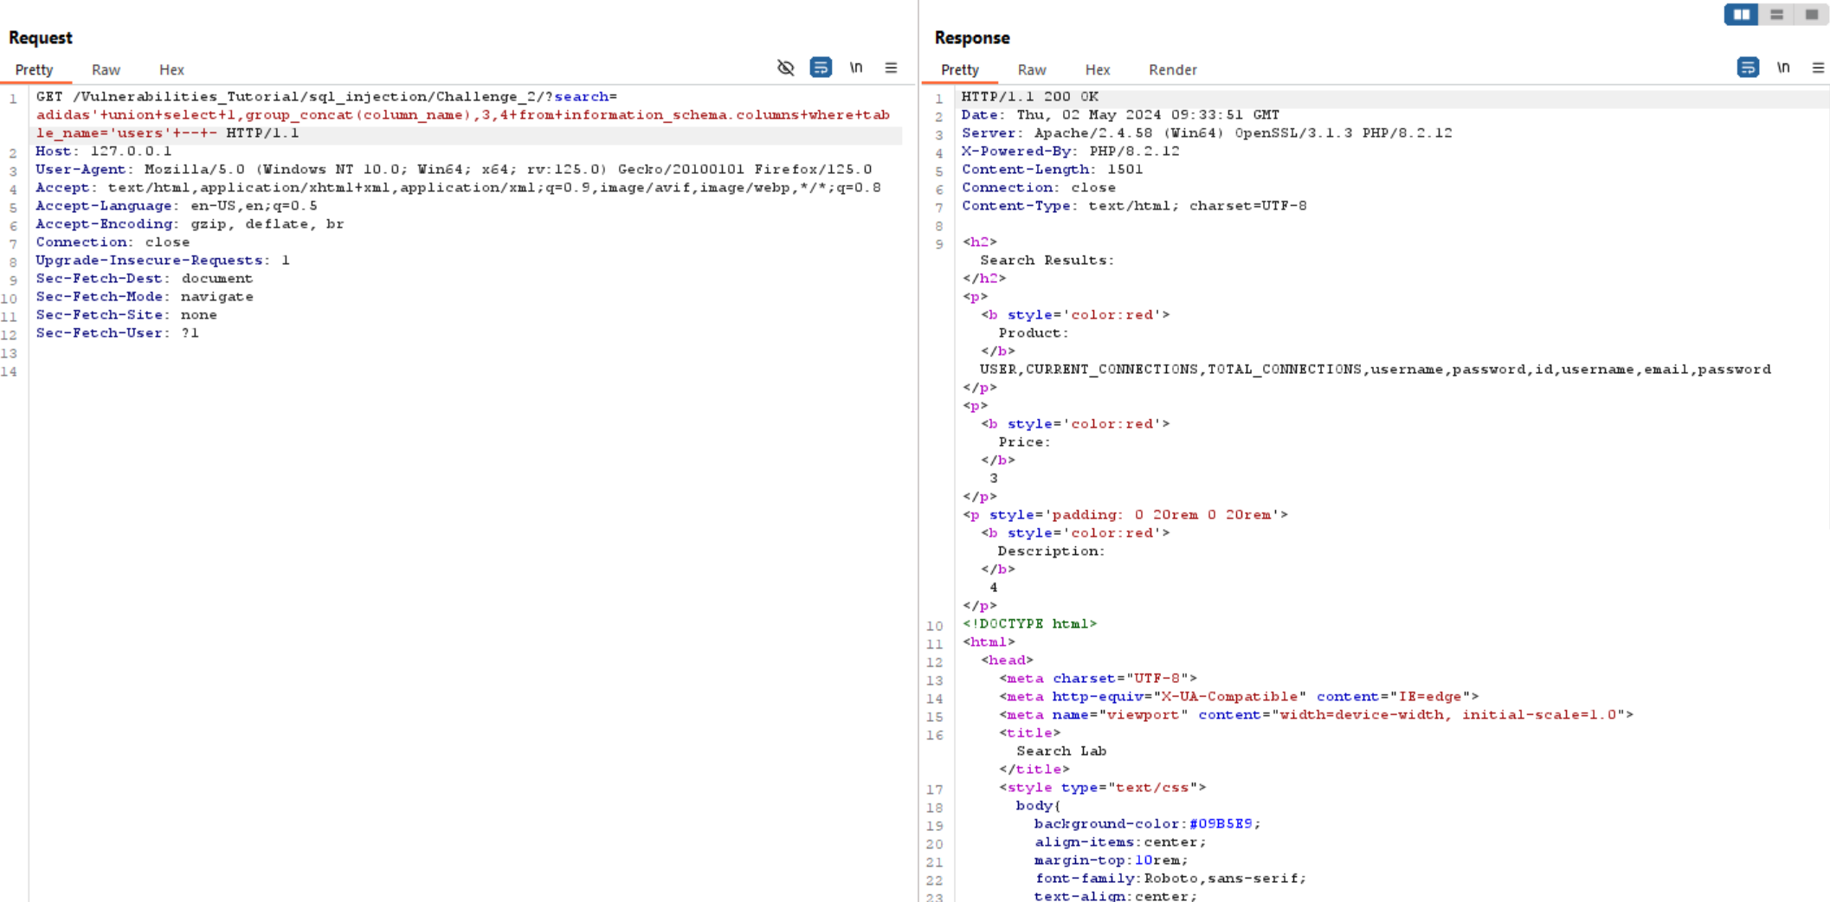1830x902 pixels.
Task: Switch Request panel to Pretty tab
Action: point(35,69)
